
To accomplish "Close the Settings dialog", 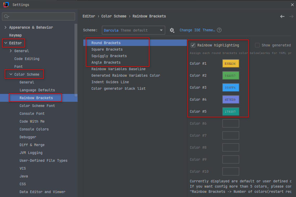I will [292, 5].
